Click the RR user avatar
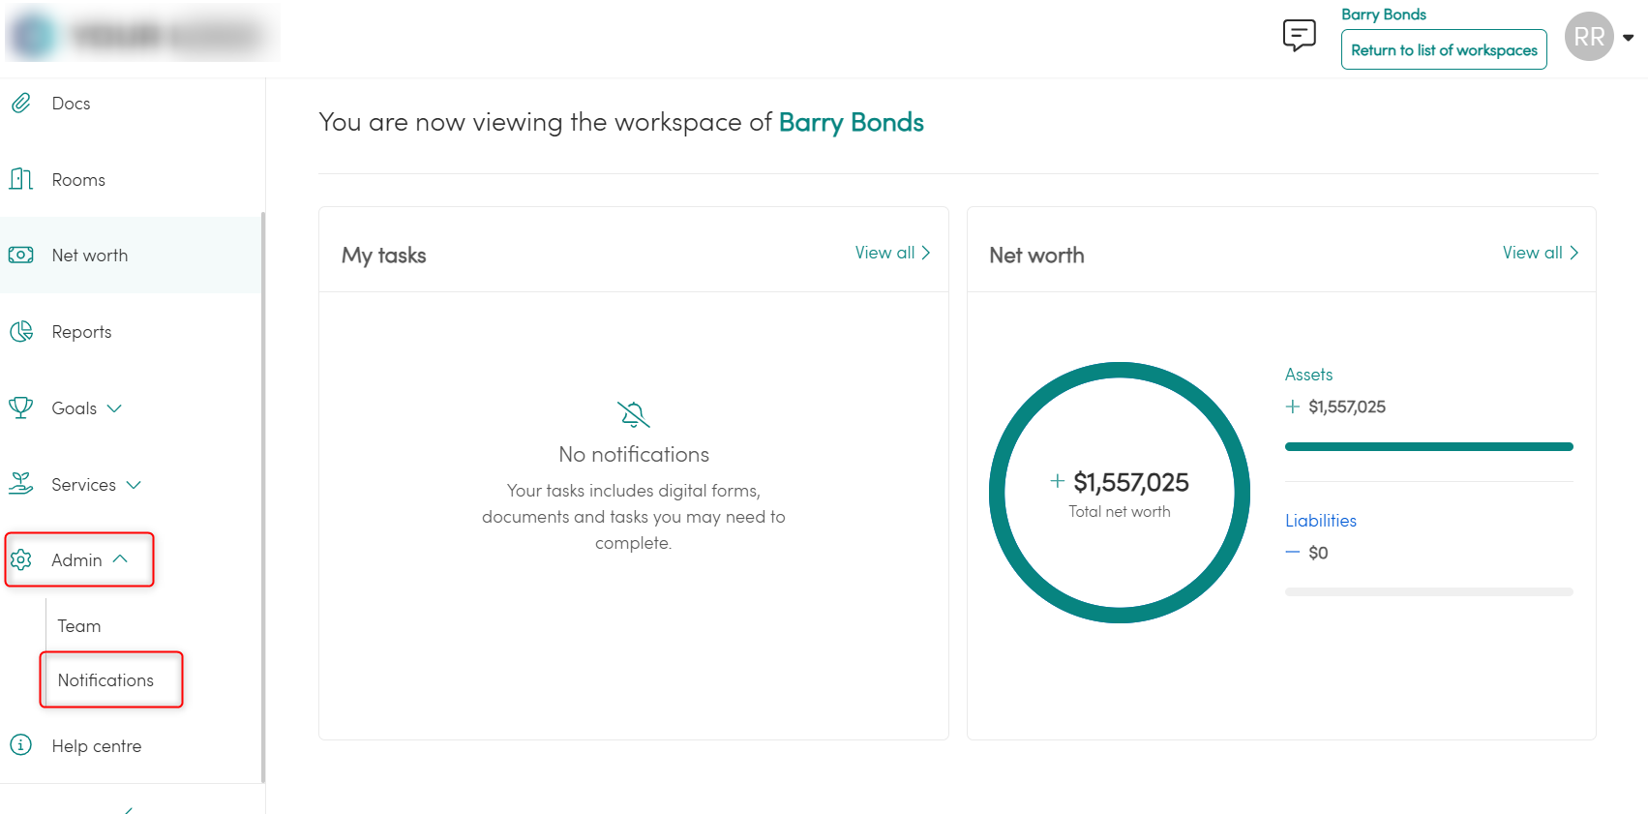1648x814 pixels. (x=1589, y=37)
